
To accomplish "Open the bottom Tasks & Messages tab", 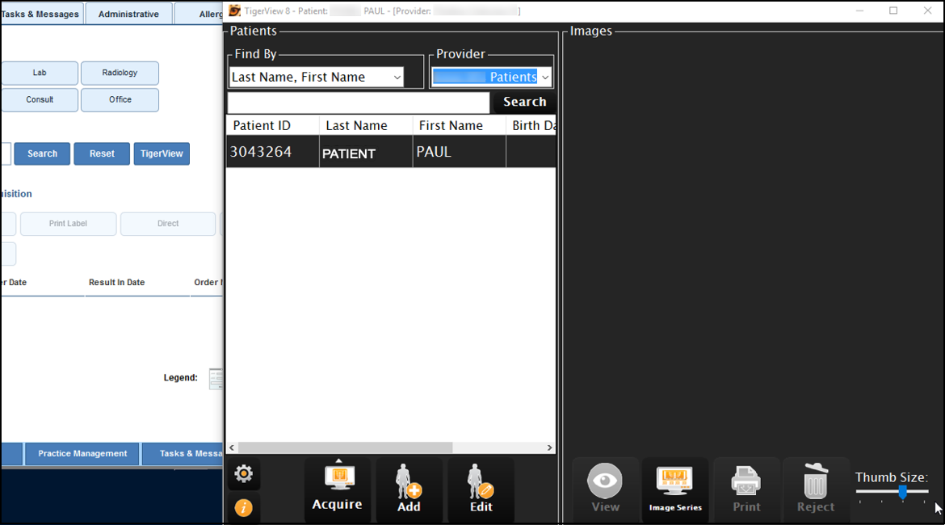I will pos(183,454).
